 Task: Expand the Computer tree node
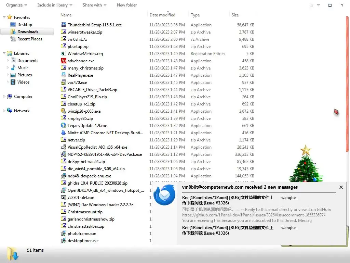(4, 96)
